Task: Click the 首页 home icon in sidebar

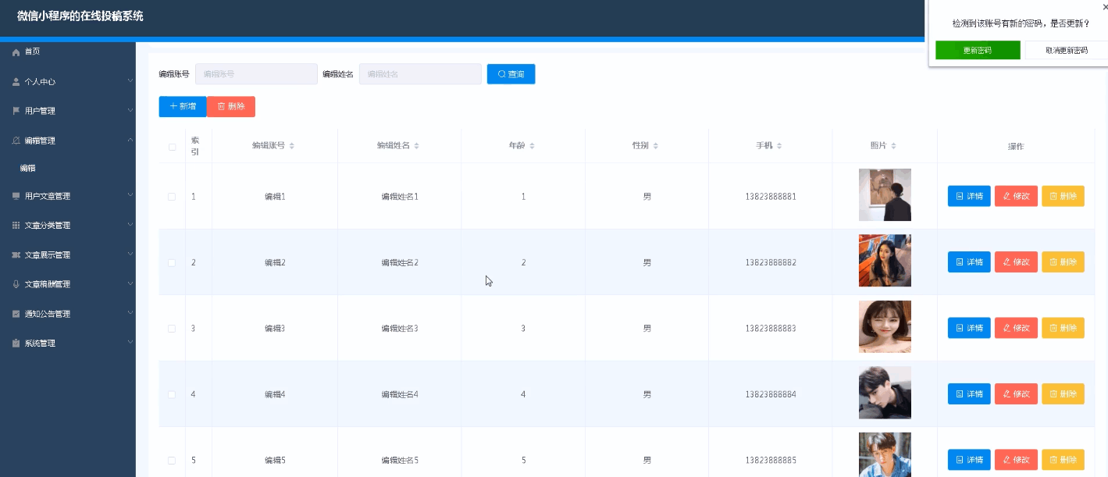Action: tap(16, 52)
